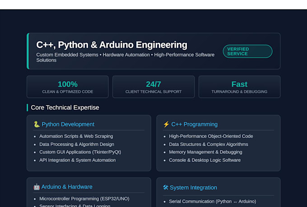Select the System Integration heading
This screenshot has width=307, height=207.
tap(193, 188)
